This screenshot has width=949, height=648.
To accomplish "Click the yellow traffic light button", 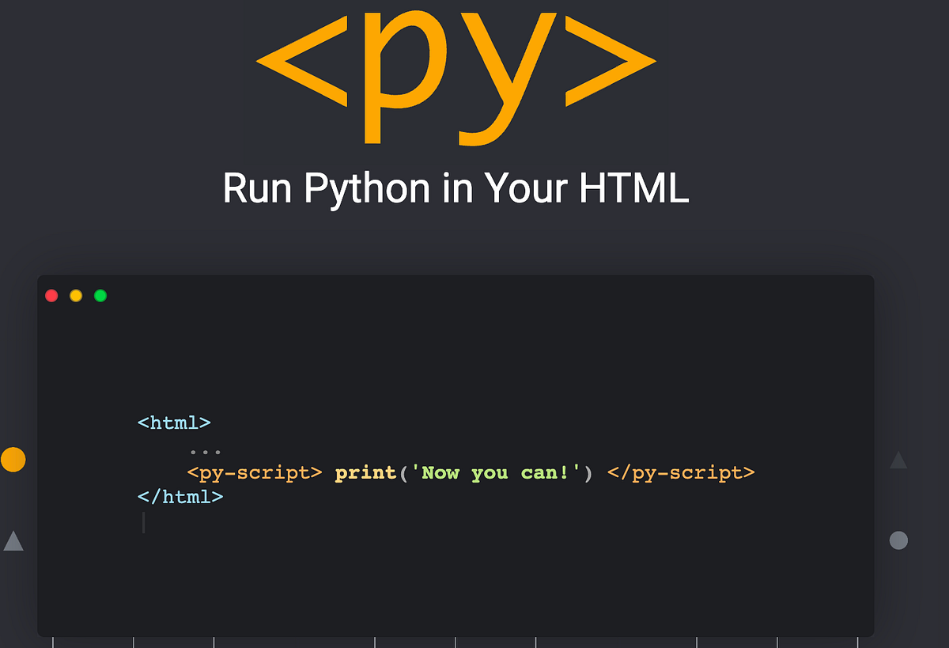I will [76, 295].
